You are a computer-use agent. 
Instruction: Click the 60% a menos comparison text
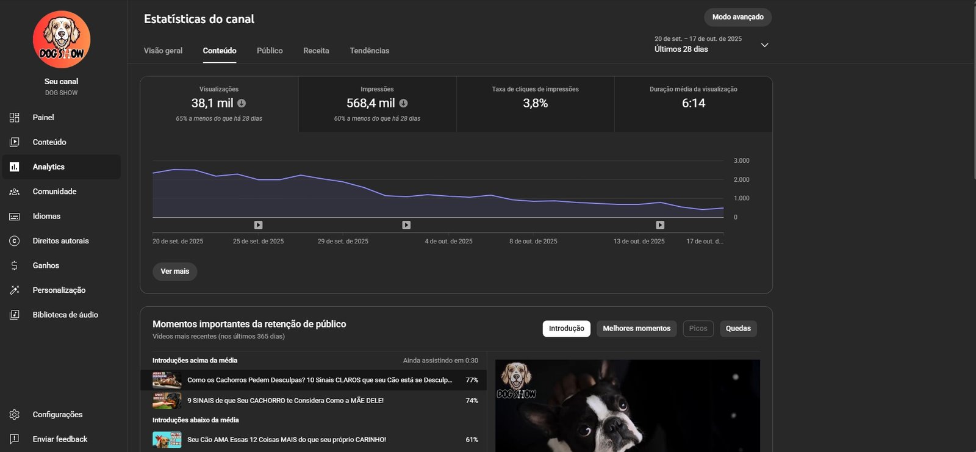378,118
